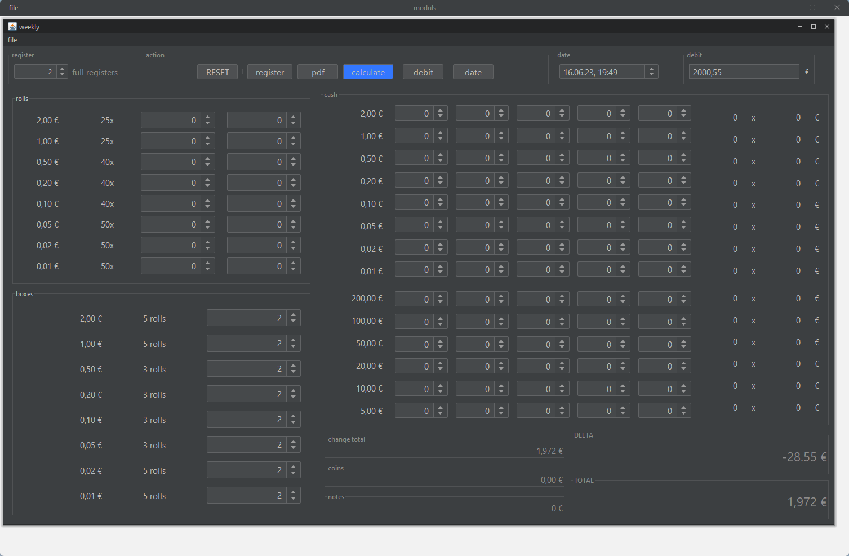
Task: Increase first rolls spinner for 0,01 €
Action: coord(208,263)
